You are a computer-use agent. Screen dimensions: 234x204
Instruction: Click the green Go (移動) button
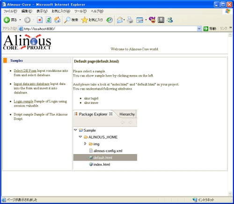pyautogui.click(x=210, y=29)
